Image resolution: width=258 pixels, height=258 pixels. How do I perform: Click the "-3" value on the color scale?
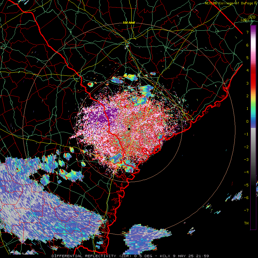click(x=246, y=159)
